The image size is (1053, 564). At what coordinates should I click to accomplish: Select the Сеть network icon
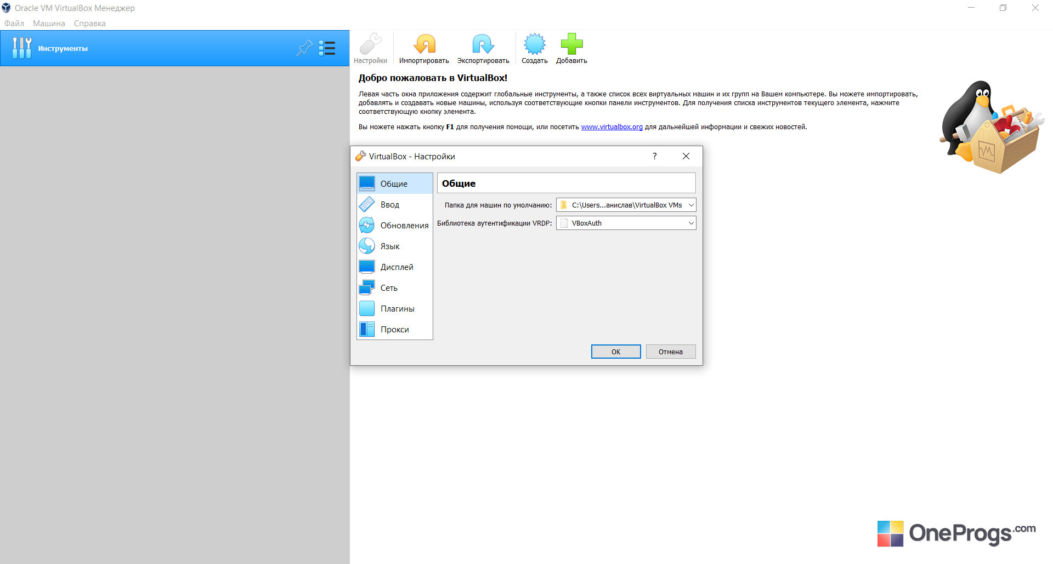pyautogui.click(x=367, y=287)
